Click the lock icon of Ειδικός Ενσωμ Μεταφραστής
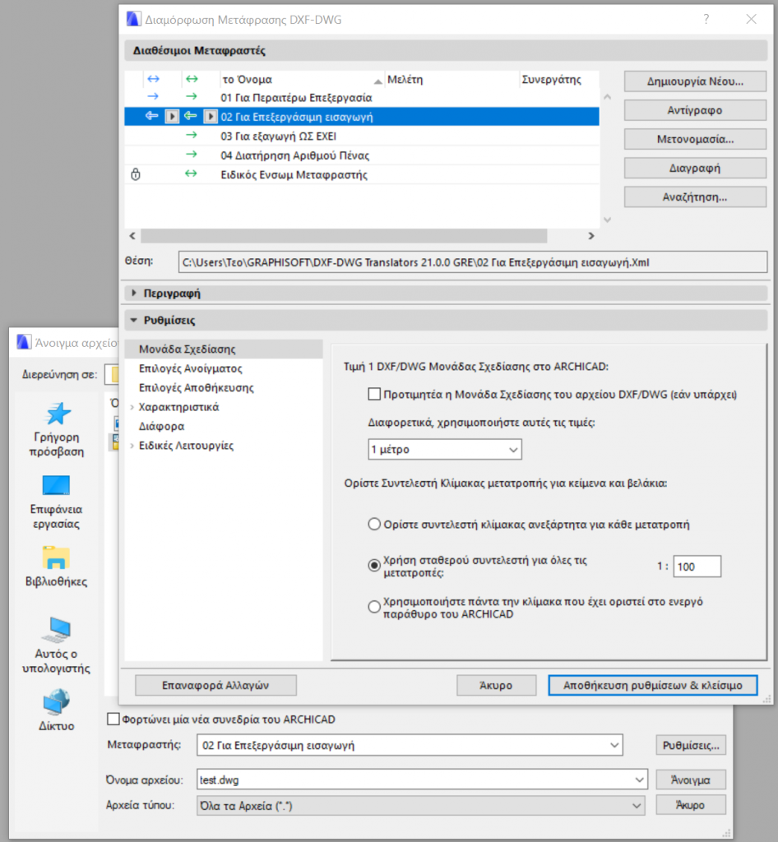 pos(136,174)
